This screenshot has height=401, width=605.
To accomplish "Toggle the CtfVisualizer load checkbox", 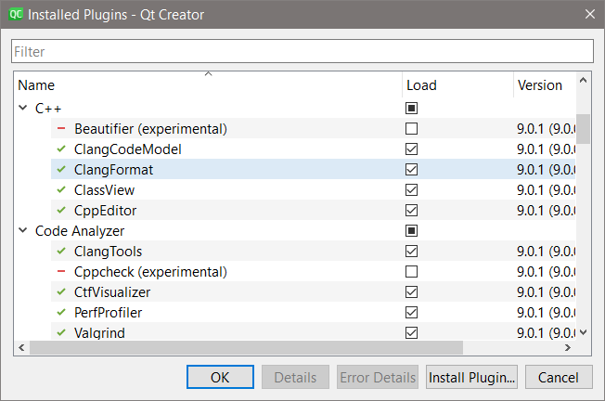I will coord(411,292).
